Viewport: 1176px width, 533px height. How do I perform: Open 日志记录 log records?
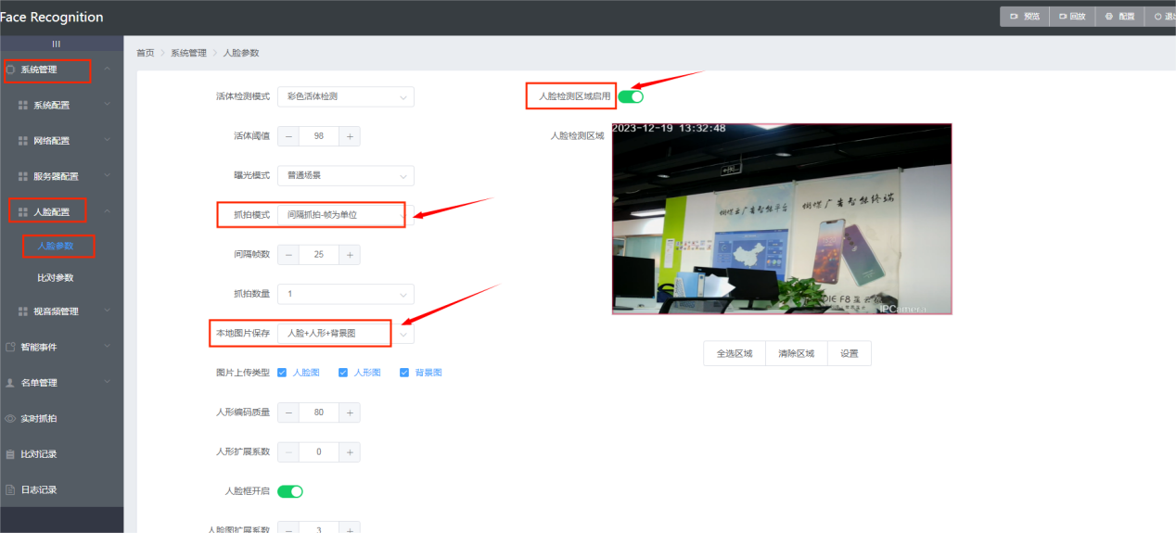39,489
